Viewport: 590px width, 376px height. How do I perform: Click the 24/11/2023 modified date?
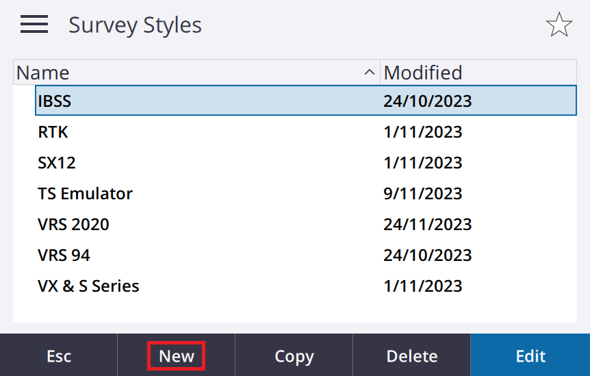pos(428,225)
